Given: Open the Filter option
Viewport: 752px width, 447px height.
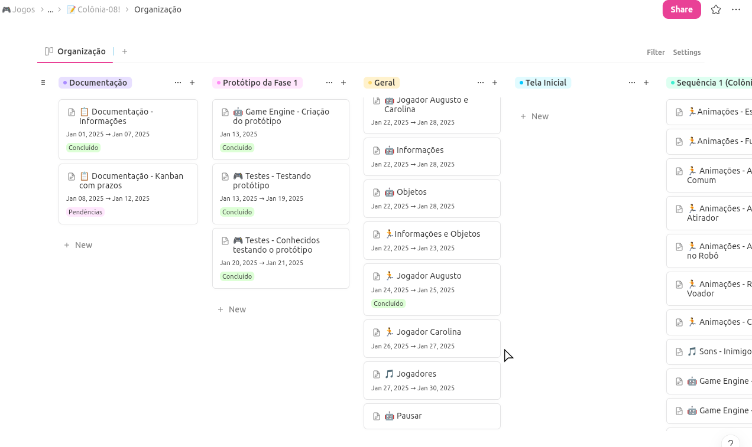Looking at the screenshot, I should point(656,52).
